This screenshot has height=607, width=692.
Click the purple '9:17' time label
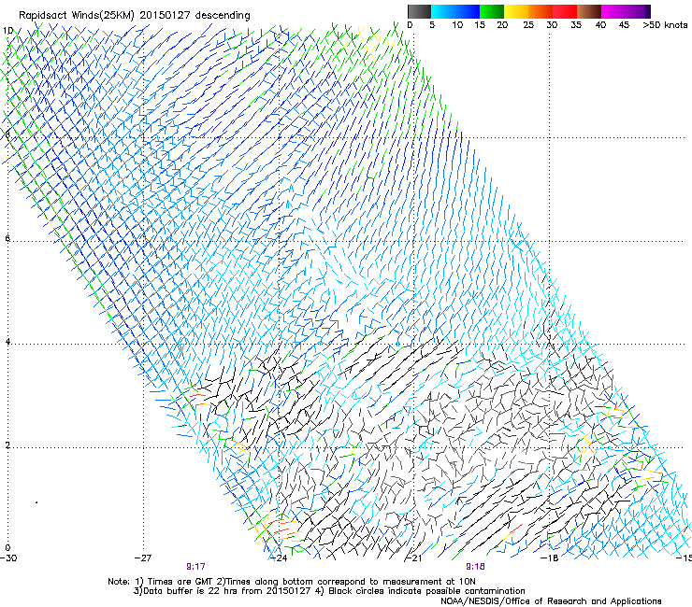[195, 567]
